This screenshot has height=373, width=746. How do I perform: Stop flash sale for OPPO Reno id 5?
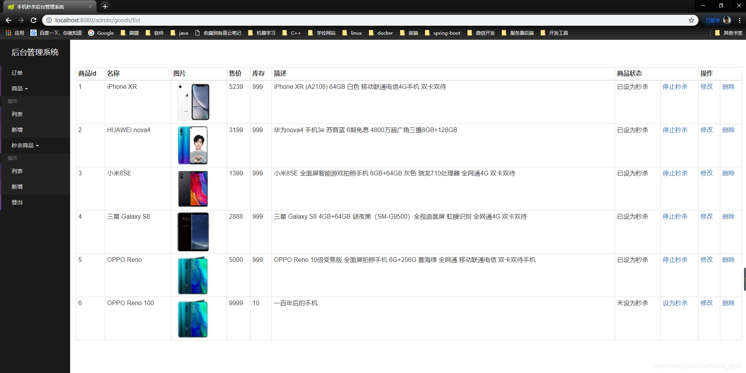(x=675, y=260)
